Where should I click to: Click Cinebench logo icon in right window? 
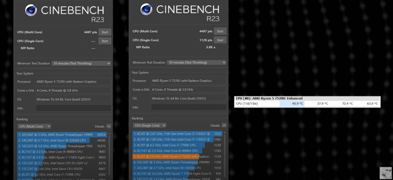146,9
